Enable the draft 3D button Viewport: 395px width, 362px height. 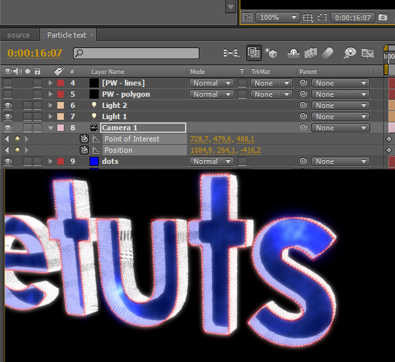coord(271,53)
